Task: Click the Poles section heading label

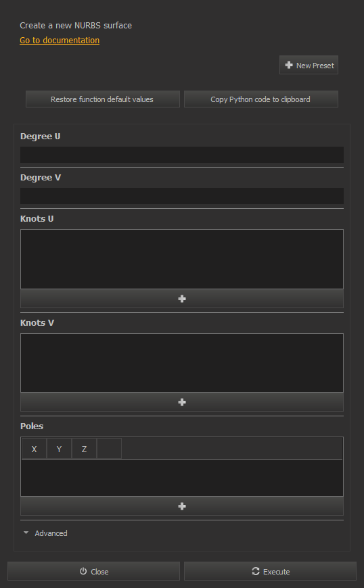Action: (32, 426)
